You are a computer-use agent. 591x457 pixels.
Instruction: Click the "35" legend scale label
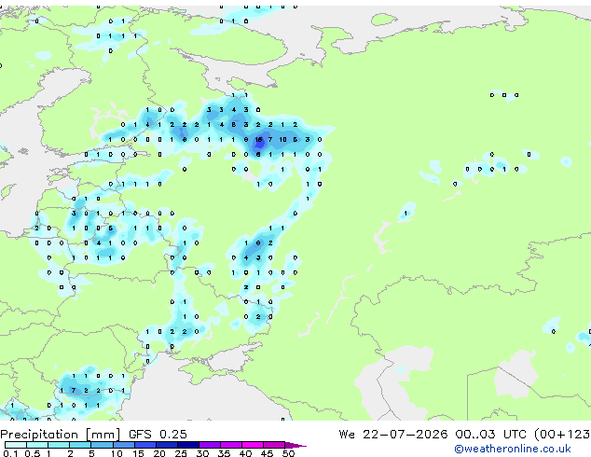pos(224,453)
